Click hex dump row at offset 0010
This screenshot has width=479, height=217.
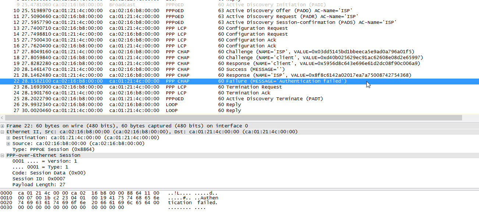pyautogui.click(x=109, y=198)
